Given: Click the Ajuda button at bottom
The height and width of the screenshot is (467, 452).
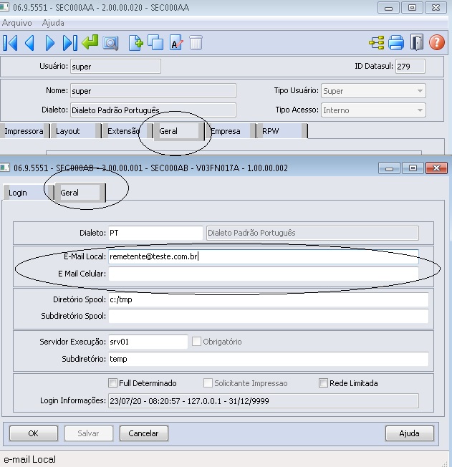Looking at the screenshot, I should pos(410,433).
